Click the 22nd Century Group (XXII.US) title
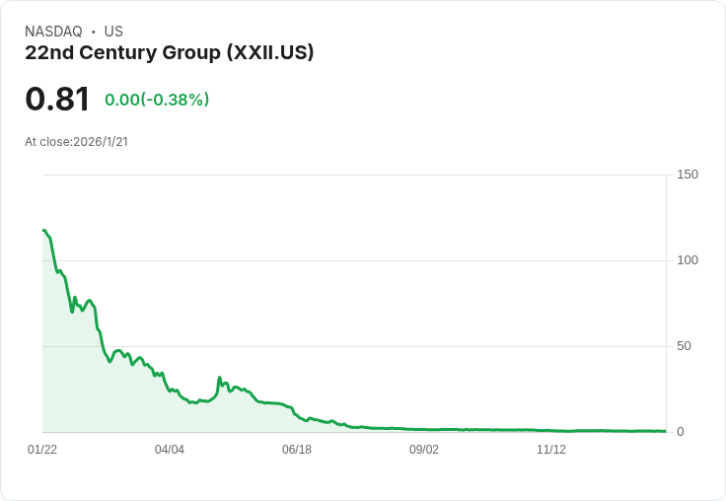The image size is (726, 501). click(x=170, y=53)
